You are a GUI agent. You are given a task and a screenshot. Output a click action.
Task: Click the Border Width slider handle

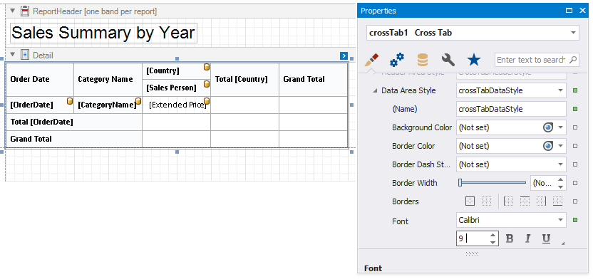click(x=460, y=183)
